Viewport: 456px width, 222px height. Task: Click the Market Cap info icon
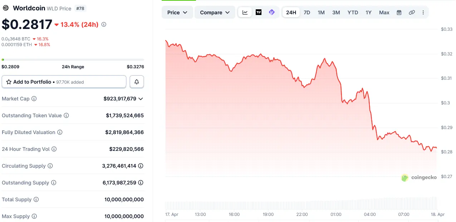click(x=34, y=99)
